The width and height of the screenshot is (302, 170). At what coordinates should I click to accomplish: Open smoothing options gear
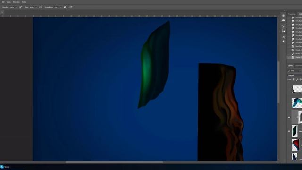pyautogui.click(x=65, y=7)
